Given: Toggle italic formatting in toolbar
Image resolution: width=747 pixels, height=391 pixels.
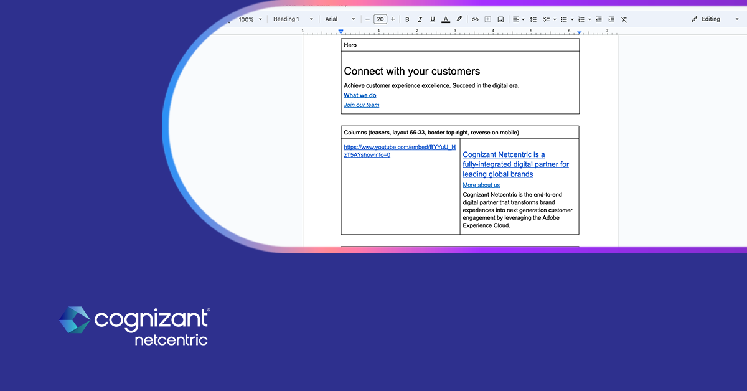Looking at the screenshot, I should pyautogui.click(x=420, y=19).
